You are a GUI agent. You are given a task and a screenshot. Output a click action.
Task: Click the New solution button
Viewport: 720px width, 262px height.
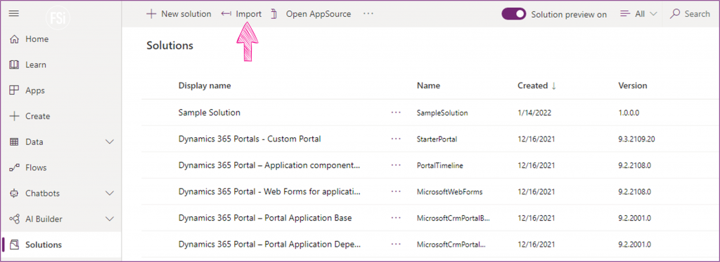click(x=179, y=14)
